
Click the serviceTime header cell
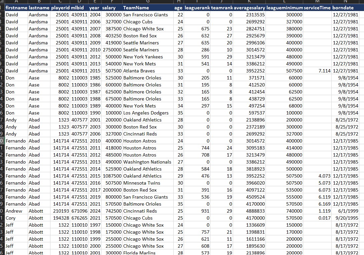(x=318, y=8)
